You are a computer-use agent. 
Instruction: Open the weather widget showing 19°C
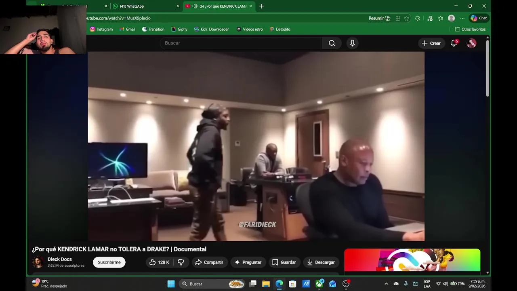point(50,284)
